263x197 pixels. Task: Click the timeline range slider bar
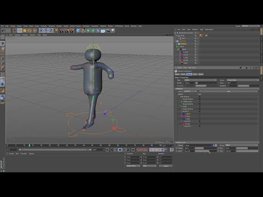tap(55, 150)
